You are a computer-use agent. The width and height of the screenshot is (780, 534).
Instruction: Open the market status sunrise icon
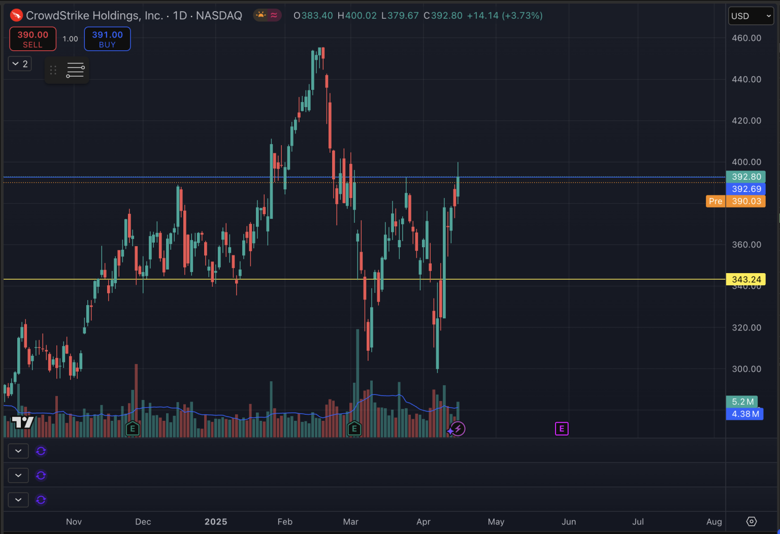click(261, 15)
